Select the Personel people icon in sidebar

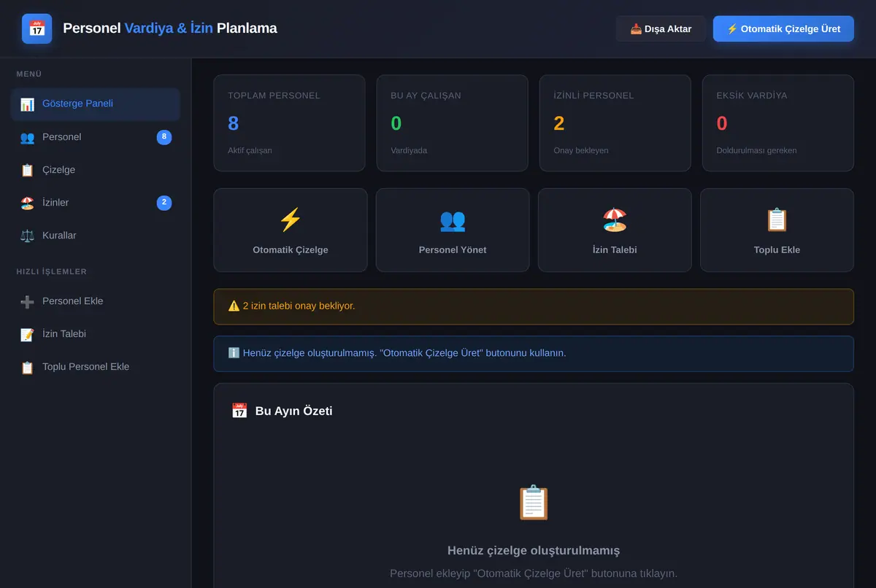[27, 137]
